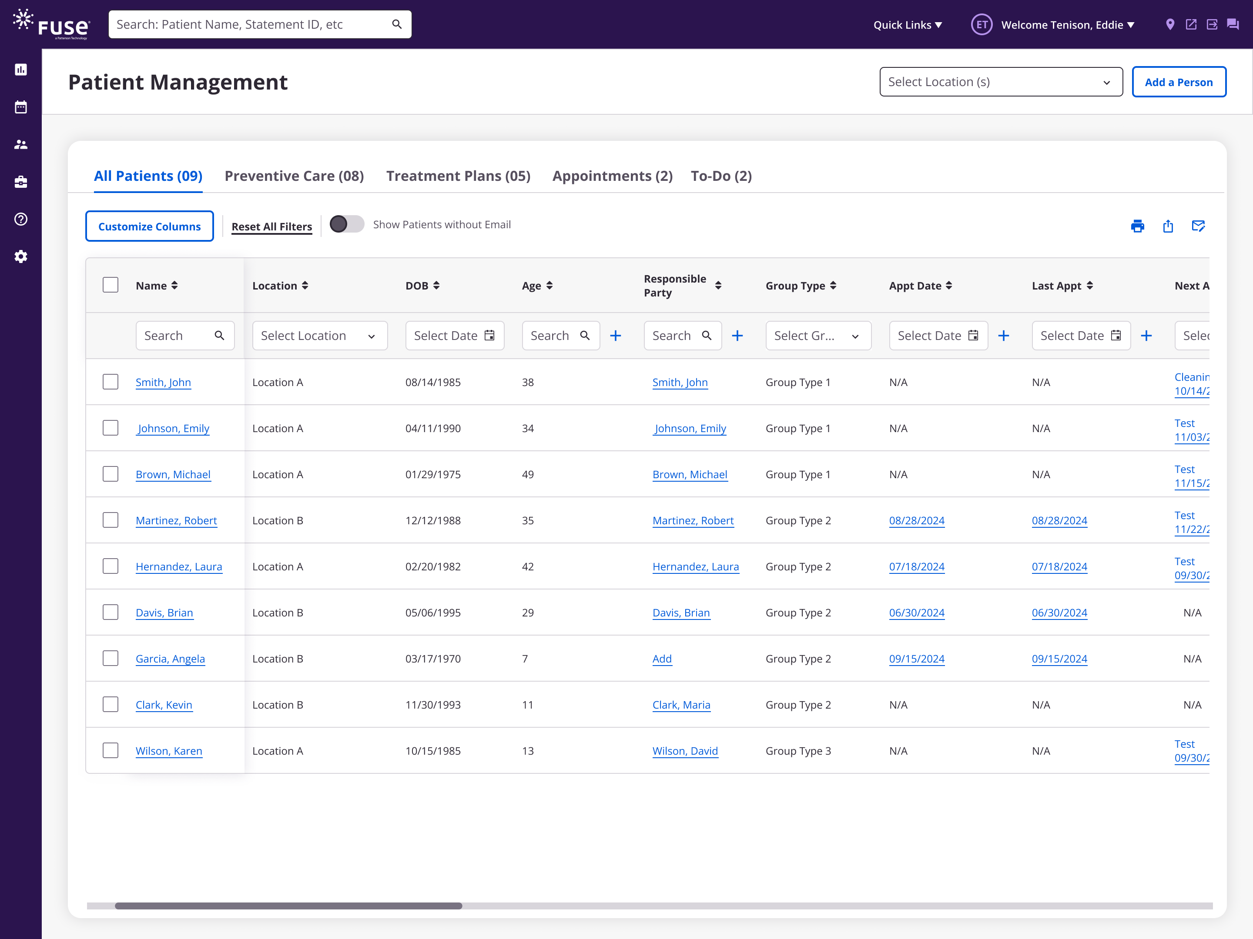The width and height of the screenshot is (1253, 939).
Task: Click the patient search field in header
Action: point(249,24)
